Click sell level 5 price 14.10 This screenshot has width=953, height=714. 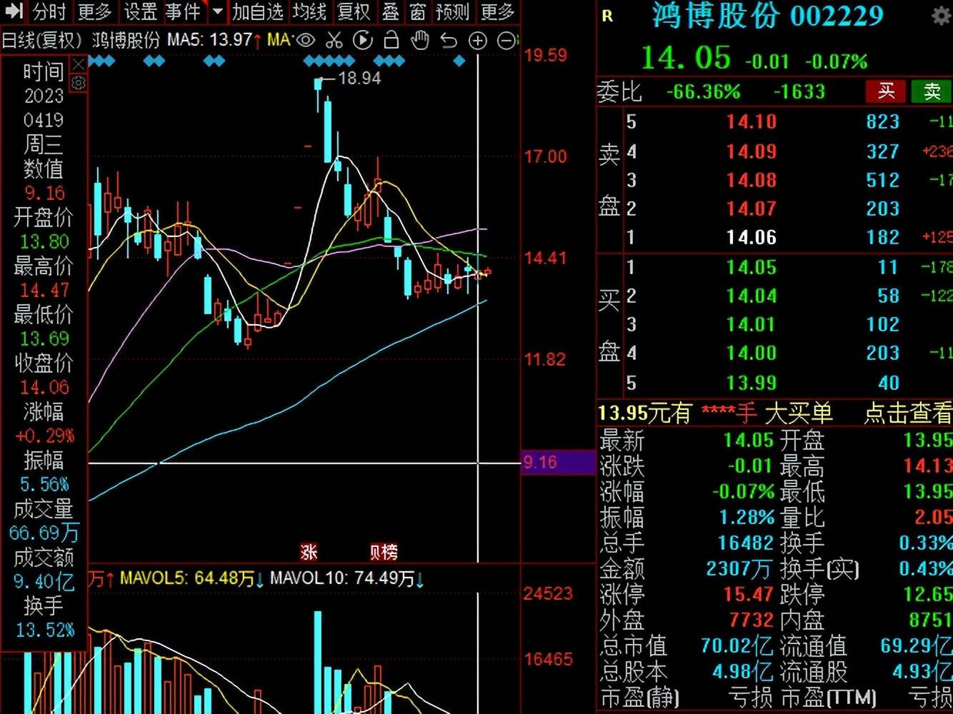[752, 122]
